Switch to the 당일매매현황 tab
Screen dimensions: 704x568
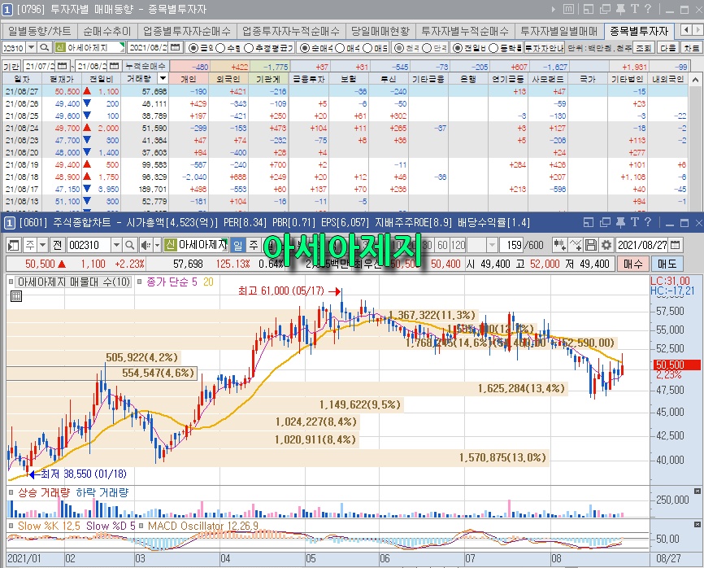380,31
